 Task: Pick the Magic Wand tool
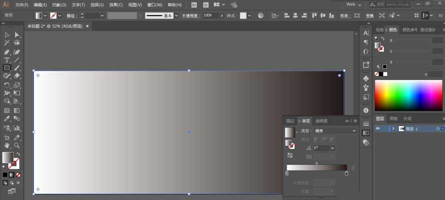[x=7, y=43]
